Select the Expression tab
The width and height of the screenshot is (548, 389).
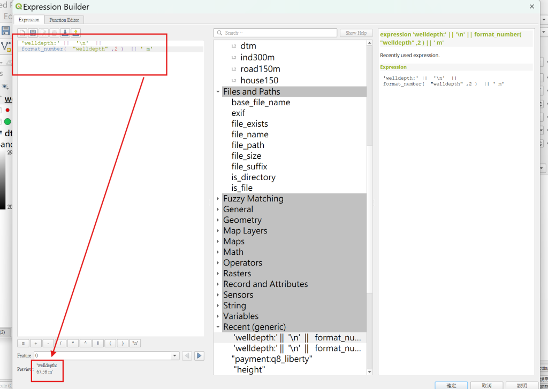click(29, 20)
